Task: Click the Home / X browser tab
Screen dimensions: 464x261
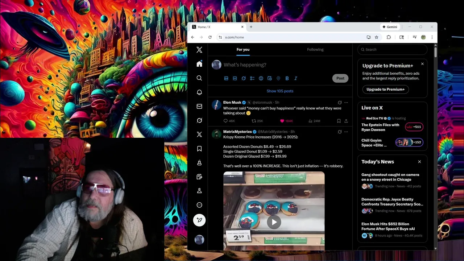Action: (x=217, y=27)
